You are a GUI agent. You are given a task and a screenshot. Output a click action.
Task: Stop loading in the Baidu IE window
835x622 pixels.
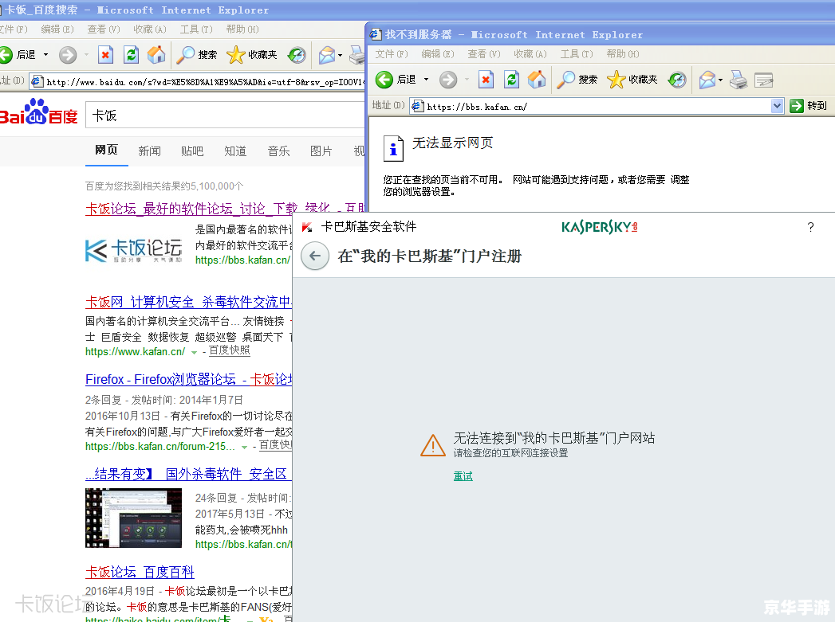[105, 54]
